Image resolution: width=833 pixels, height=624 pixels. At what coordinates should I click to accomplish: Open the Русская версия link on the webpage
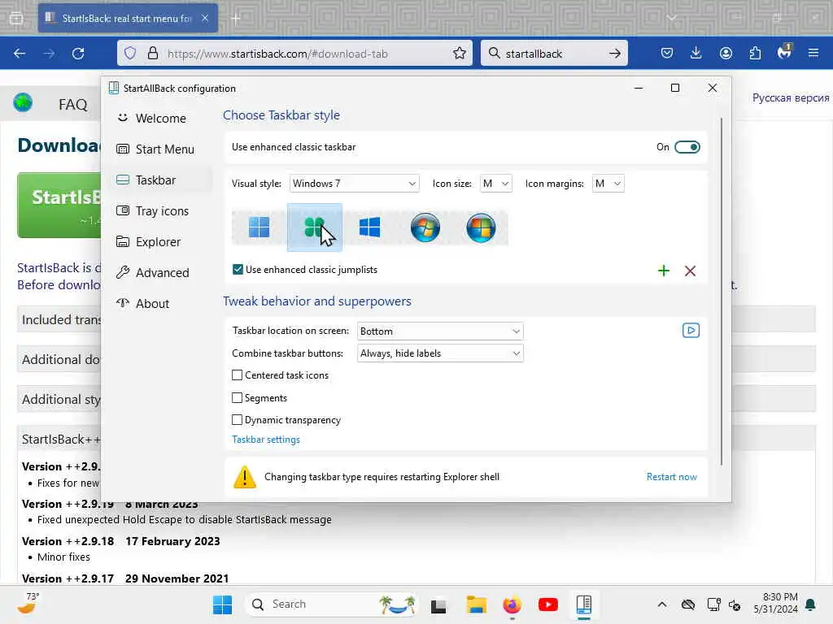(791, 97)
